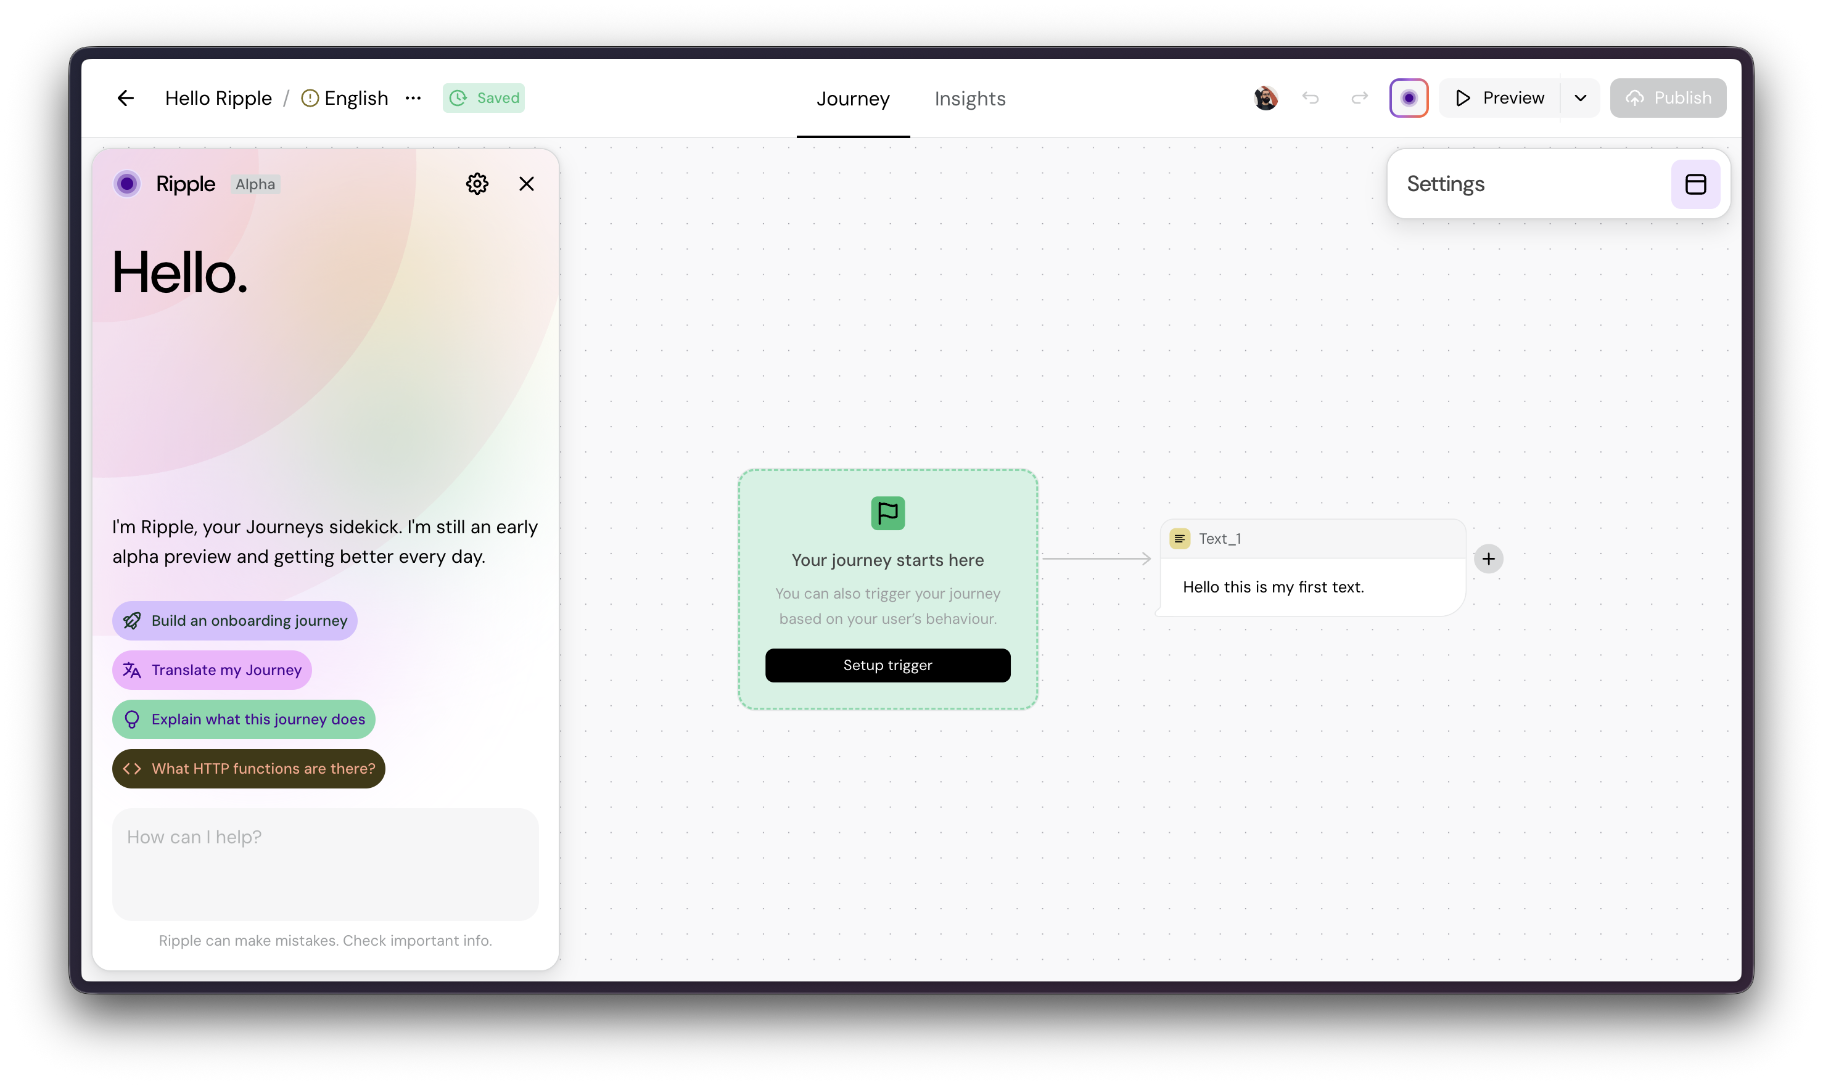This screenshot has width=1823, height=1085.
Task: Open the user avatar in toolbar
Action: click(x=1265, y=98)
